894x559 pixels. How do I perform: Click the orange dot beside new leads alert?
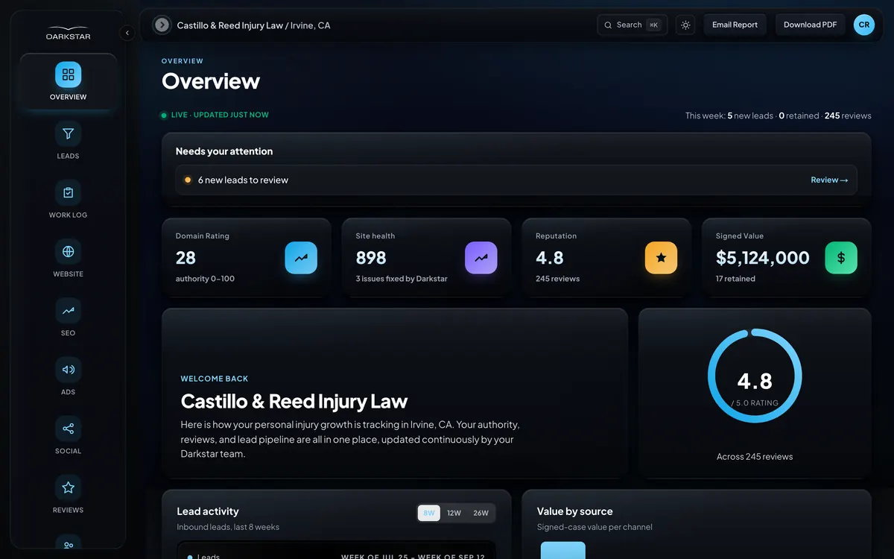[188, 180]
